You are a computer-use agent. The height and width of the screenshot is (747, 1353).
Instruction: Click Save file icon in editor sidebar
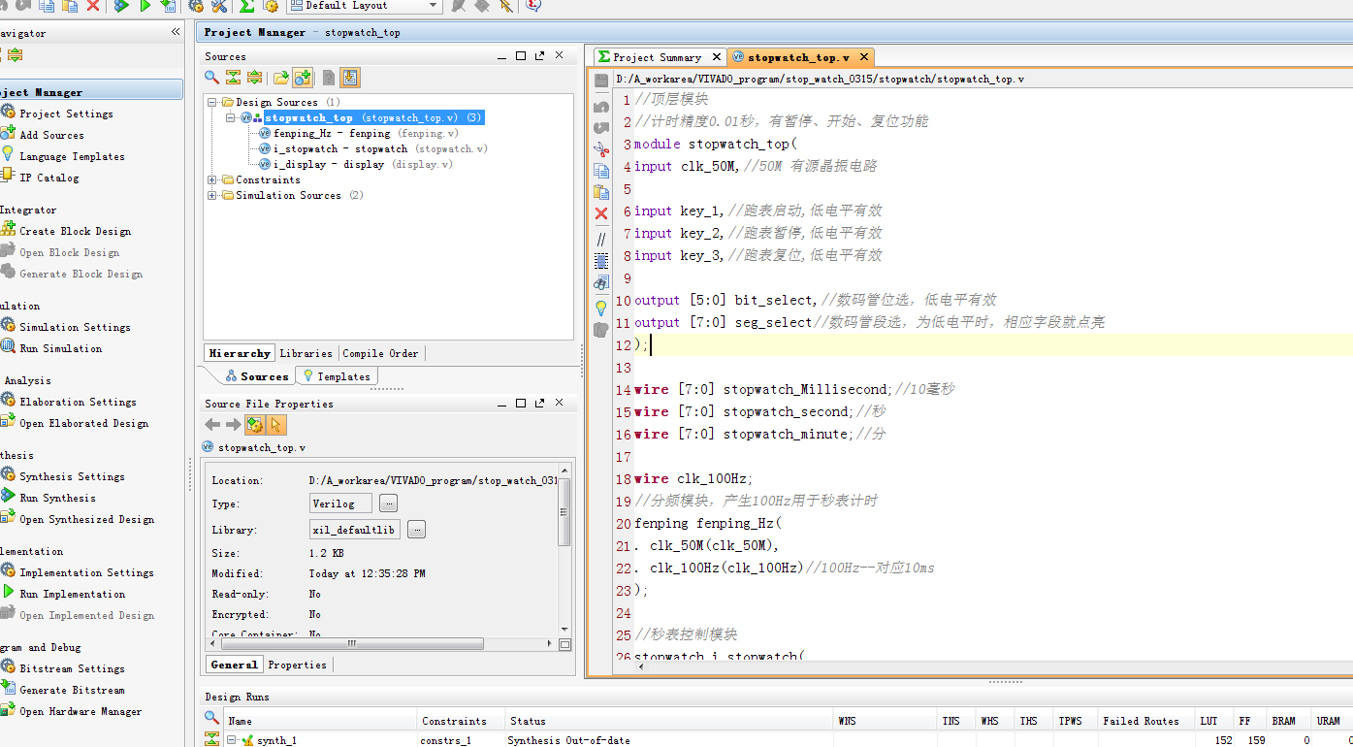(x=601, y=81)
